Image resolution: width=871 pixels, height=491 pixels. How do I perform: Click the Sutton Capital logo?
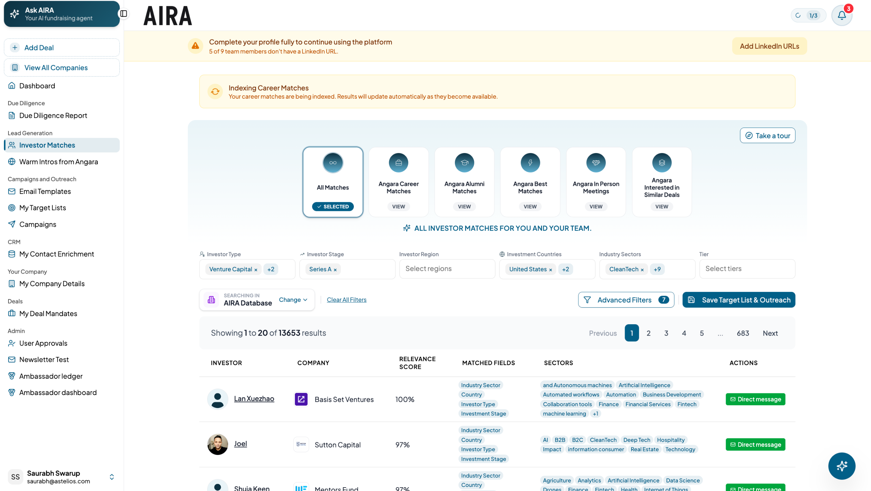tap(301, 444)
